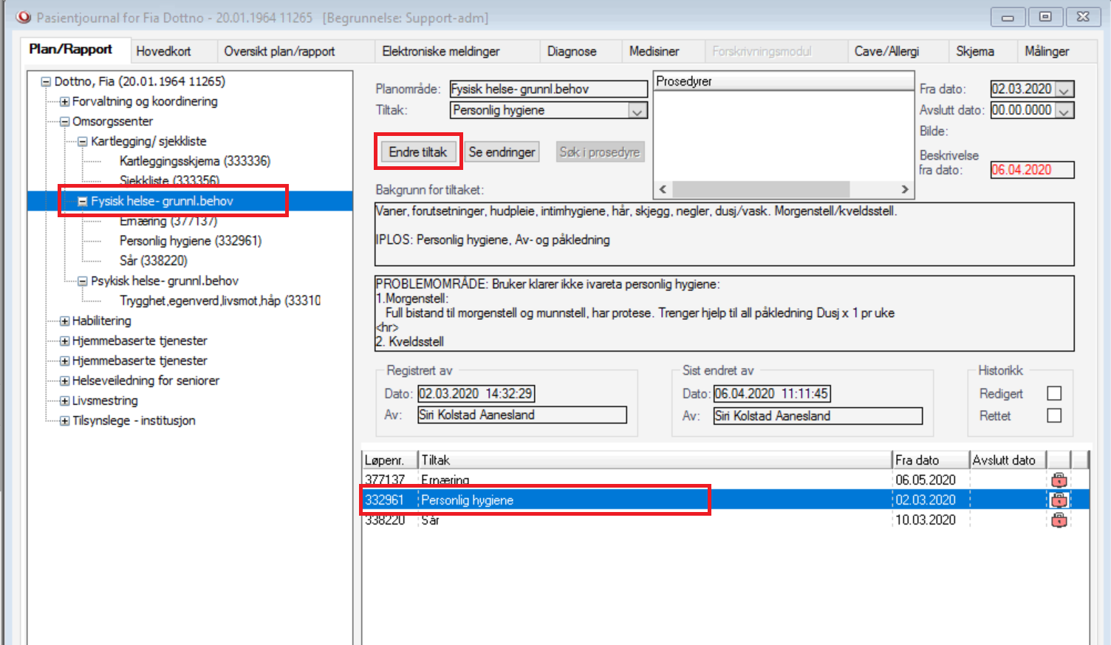Viewport: 1111px width, 645px height.
Task: Open the Avslutt dato date picker
Action: pos(1064,111)
